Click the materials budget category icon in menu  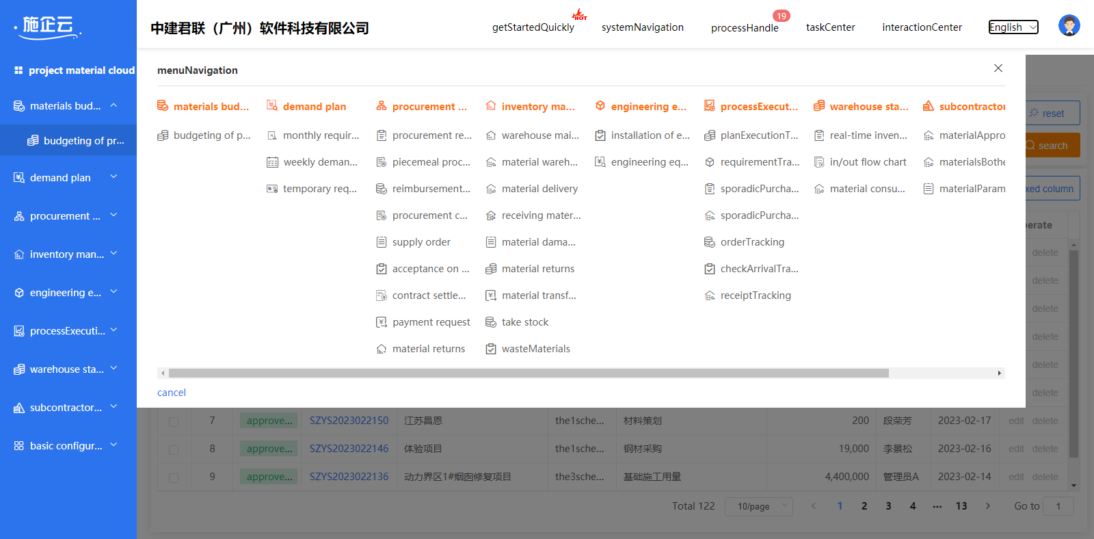pos(163,106)
